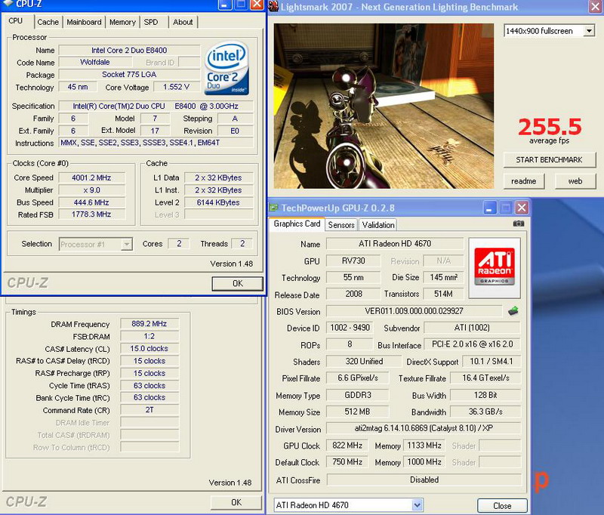Open the Validation tab in GPU-Z
The width and height of the screenshot is (604, 515).
(x=378, y=225)
